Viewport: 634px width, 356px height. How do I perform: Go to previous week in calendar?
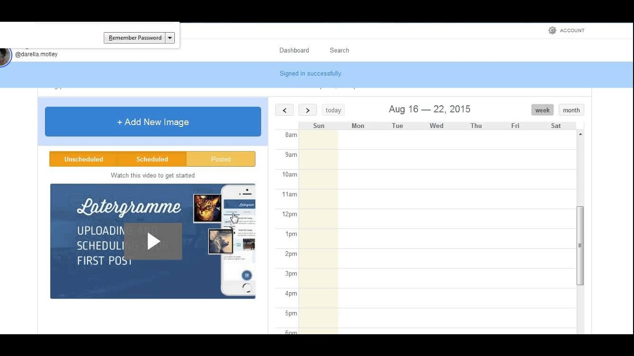[284, 110]
